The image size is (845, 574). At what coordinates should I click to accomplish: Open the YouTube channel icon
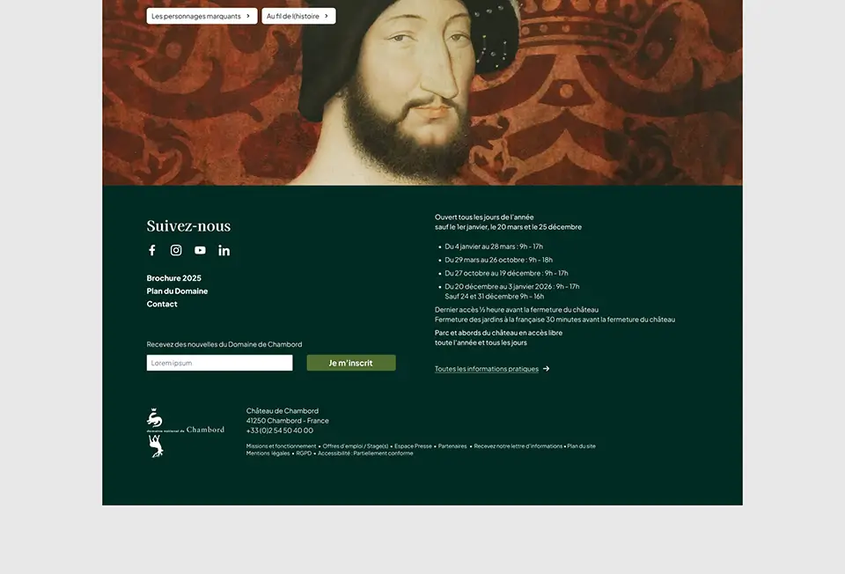coord(200,250)
